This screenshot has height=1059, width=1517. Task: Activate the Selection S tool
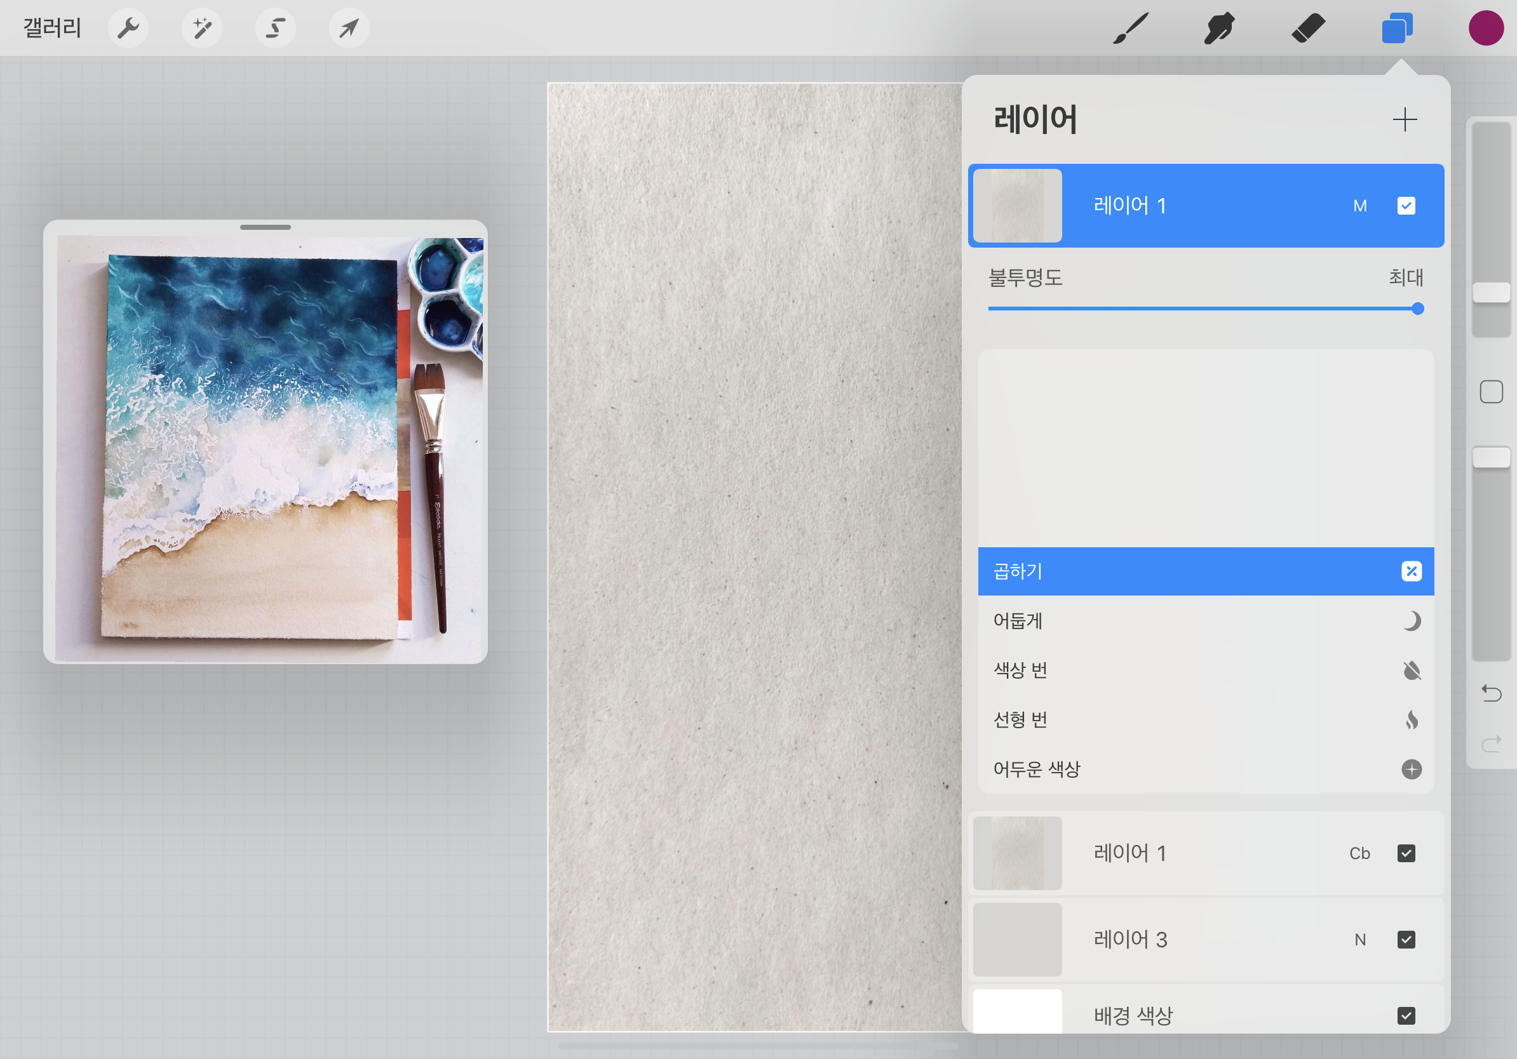(276, 29)
